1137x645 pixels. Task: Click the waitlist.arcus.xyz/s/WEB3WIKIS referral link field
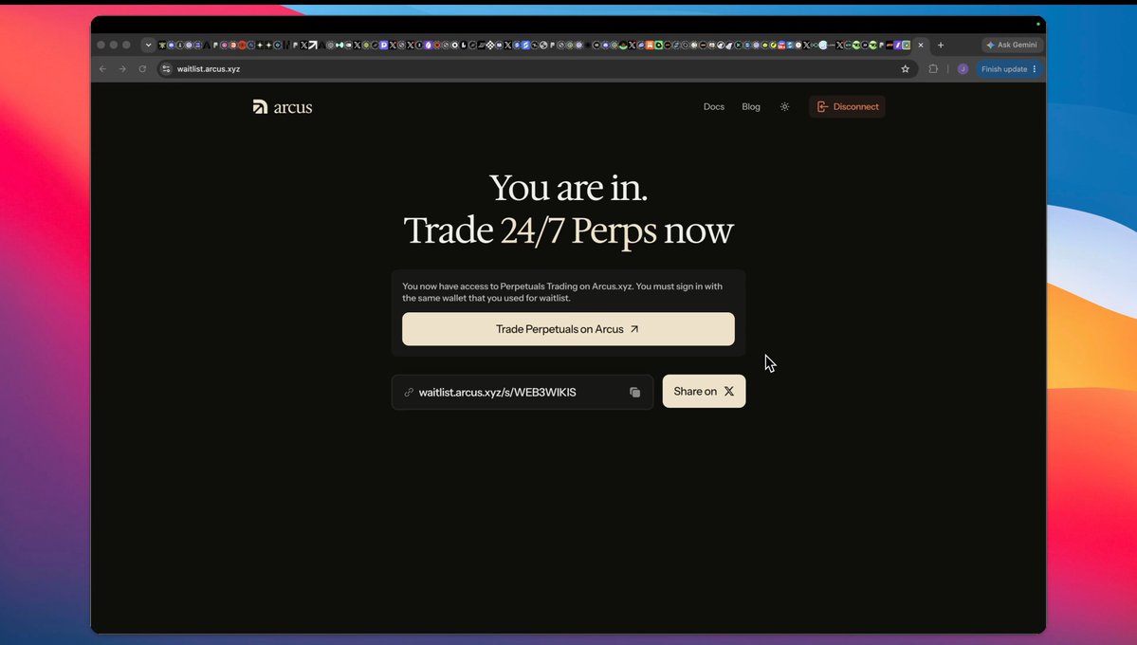point(523,393)
